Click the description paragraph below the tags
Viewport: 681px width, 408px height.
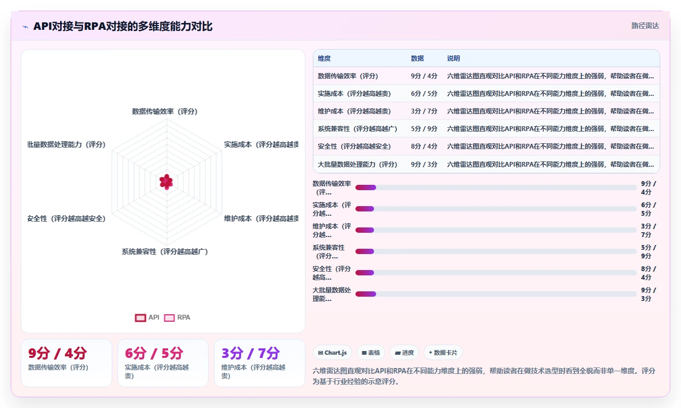coord(484,376)
